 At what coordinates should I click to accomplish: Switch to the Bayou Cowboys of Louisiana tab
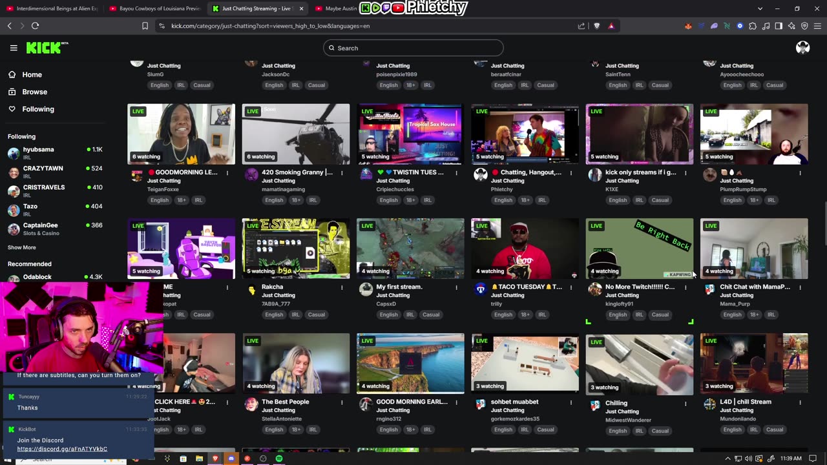pyautogui.click(x=155, y=8)
